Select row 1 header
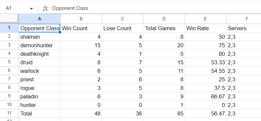Screen dimensions: 261x121 click(9, 28)
